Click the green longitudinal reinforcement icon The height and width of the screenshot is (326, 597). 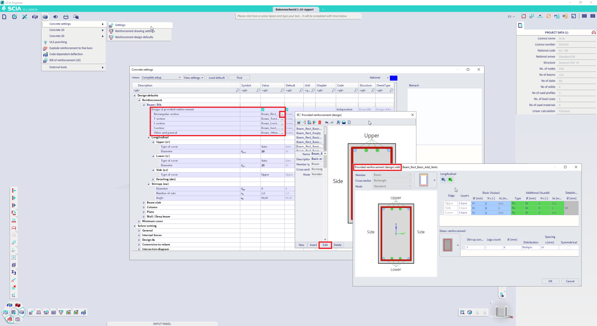tap(450, 180)
